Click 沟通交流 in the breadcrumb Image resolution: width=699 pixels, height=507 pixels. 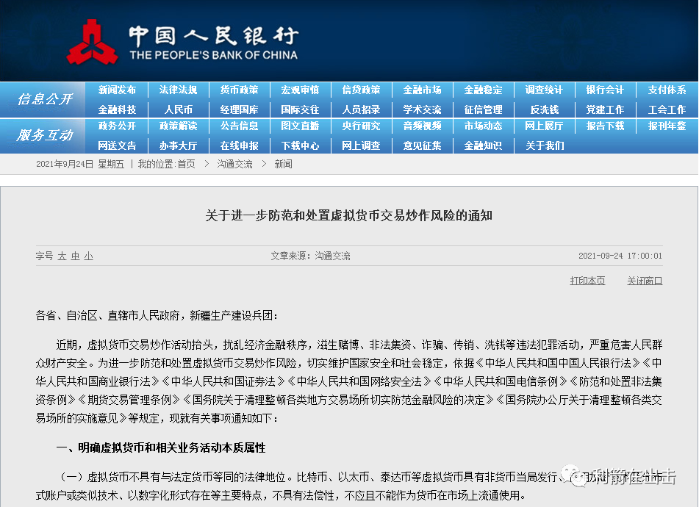(234, 164)
